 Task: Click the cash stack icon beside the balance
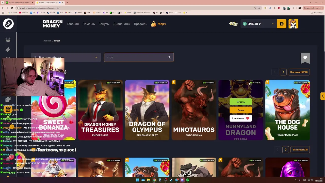[x=234, y=24]
